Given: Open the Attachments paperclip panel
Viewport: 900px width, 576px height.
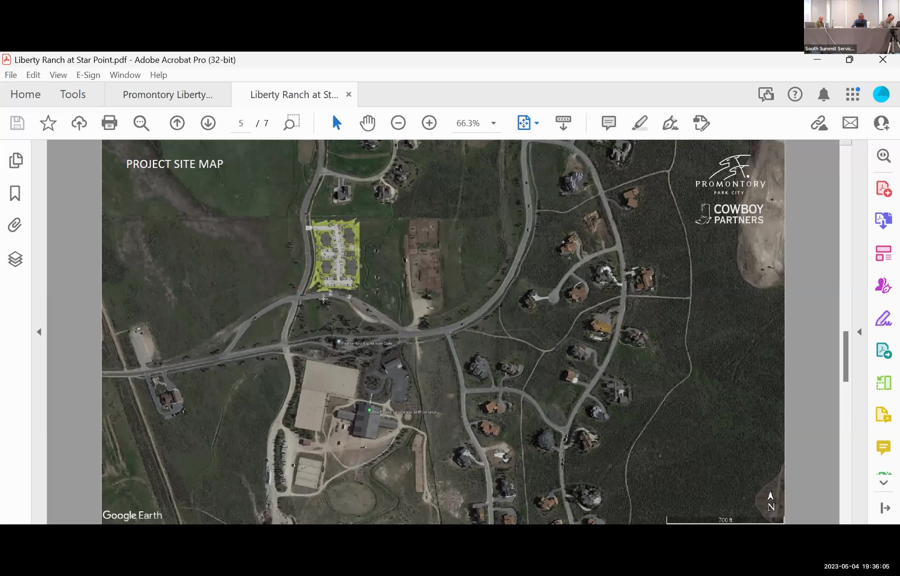Looking at the screenshot, I should (x=15, y=225).
